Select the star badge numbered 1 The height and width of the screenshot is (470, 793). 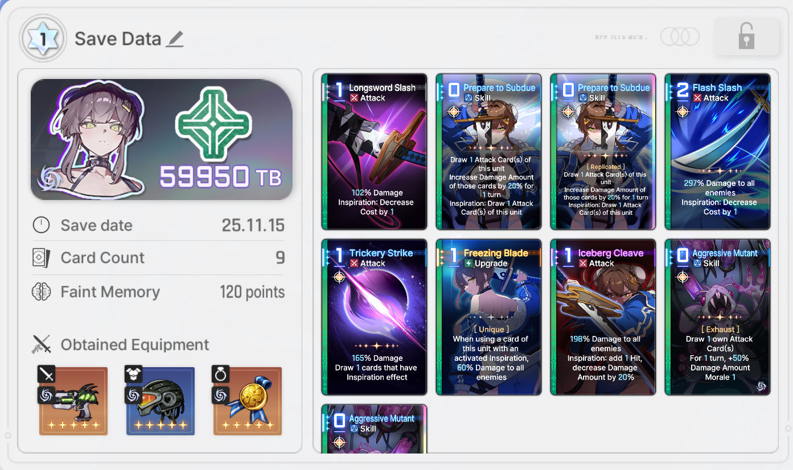(x=43, y=38)
